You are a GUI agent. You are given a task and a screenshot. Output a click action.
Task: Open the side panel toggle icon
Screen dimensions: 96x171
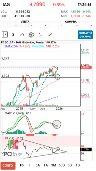(5, 35)
